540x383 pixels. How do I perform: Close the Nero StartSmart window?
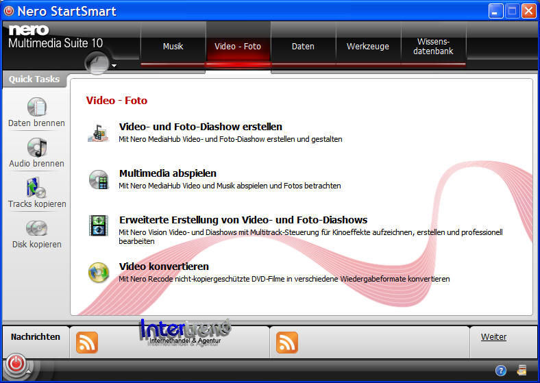coord(528,12)
